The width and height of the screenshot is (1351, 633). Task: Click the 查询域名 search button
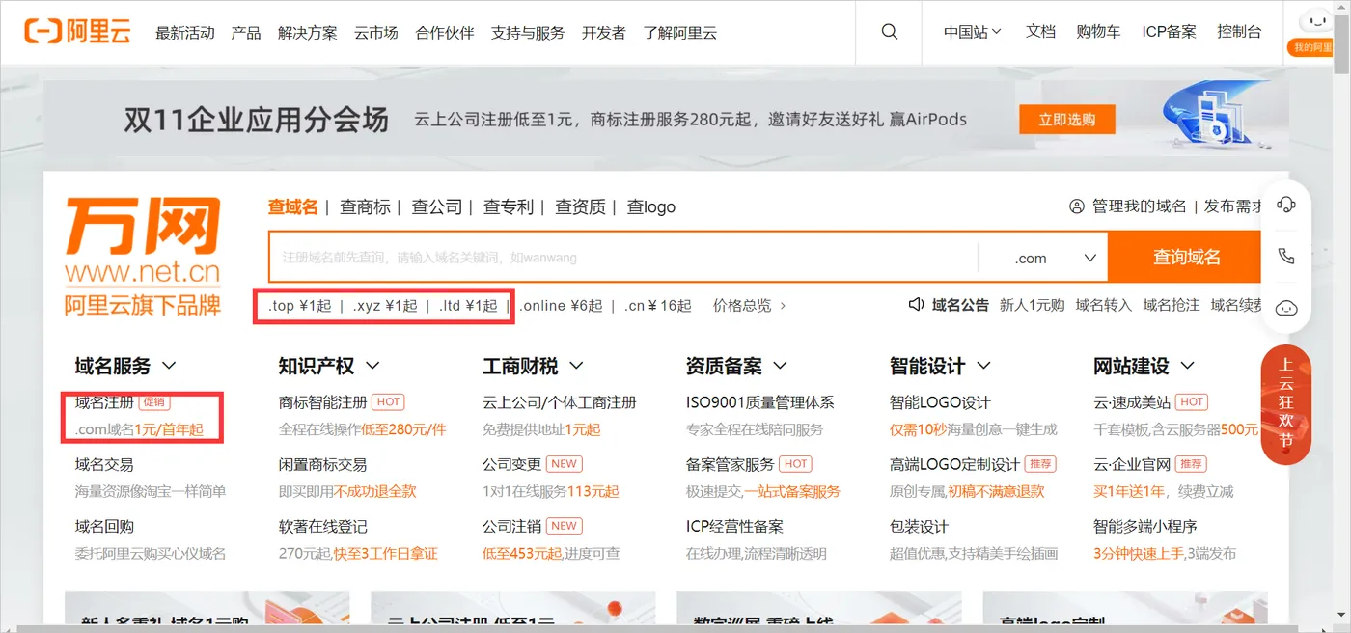(1186, 258)
